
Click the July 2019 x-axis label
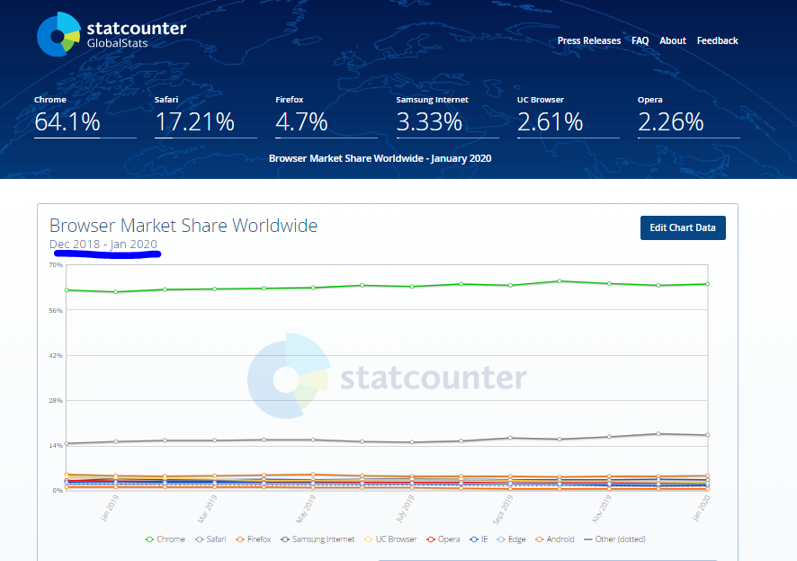pyautogui.click(x=405, y=509)
